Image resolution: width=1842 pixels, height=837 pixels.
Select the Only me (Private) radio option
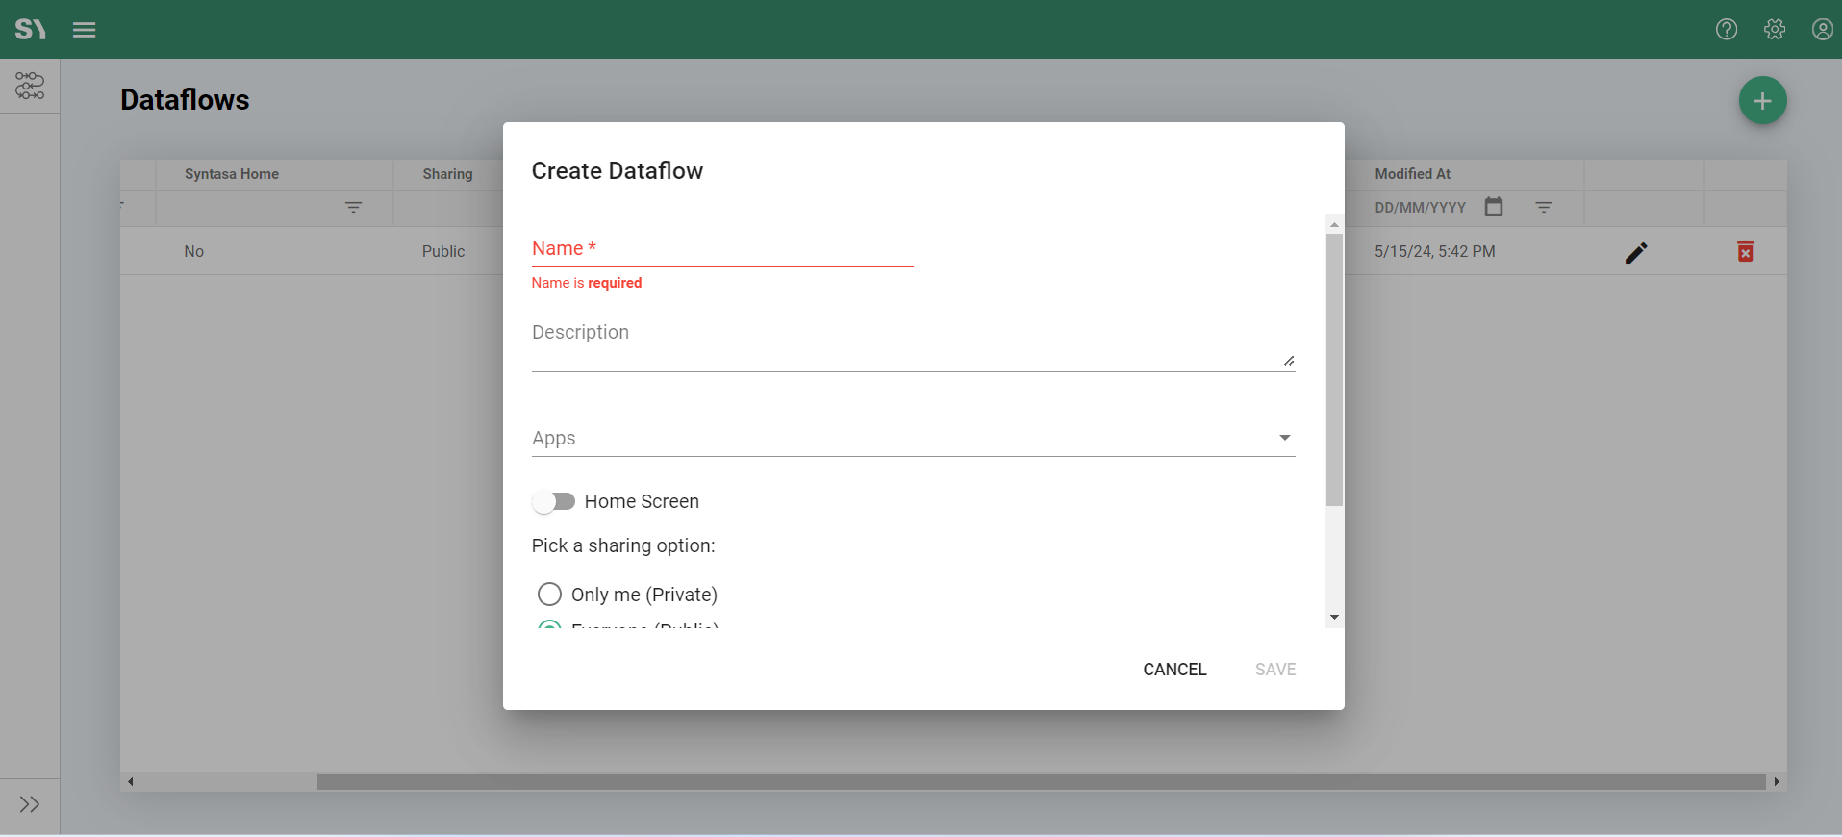(x=549, y=595)
